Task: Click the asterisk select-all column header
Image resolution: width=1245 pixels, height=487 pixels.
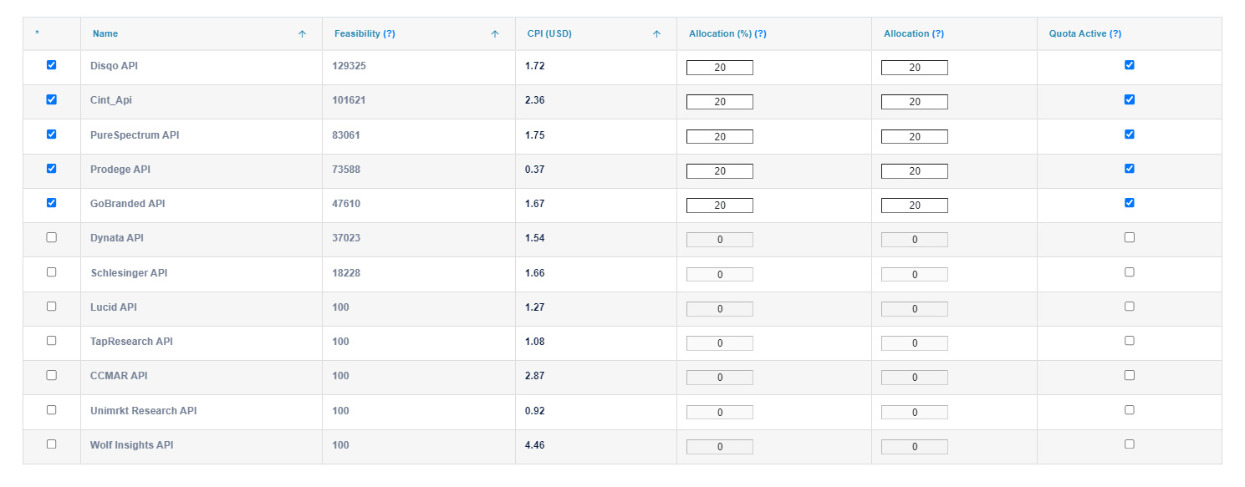Action: coord(37,34)
